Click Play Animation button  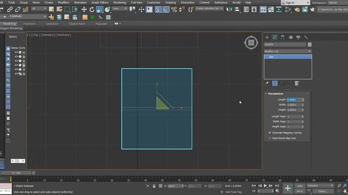pos(265,186)
